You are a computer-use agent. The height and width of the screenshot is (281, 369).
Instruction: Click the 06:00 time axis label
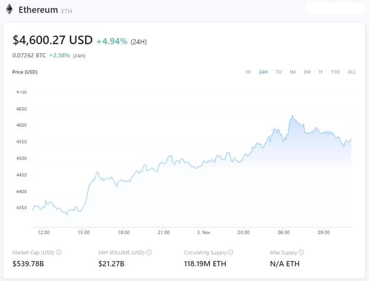tap(284, 232)
